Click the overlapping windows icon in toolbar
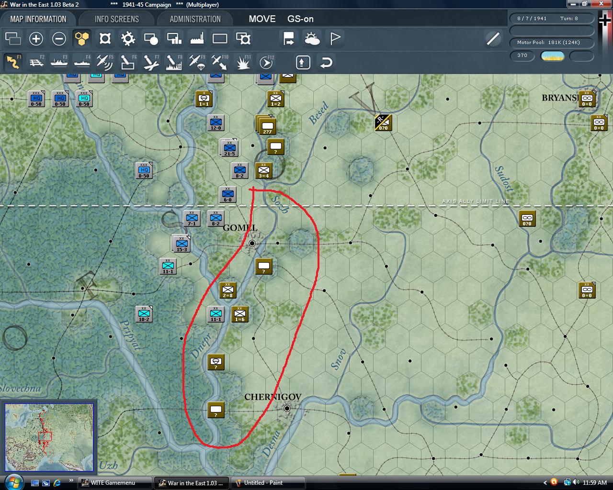The width and height of the screenshot is (613, 490). (13, 39)
